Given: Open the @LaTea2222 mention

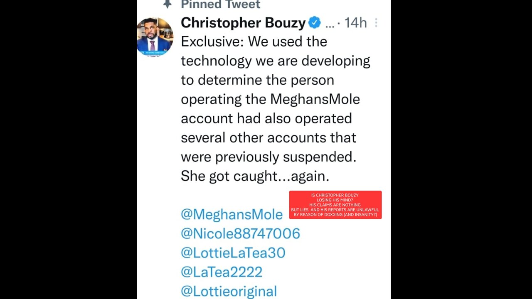Looking at the screenshot, I should pos(222,272).
